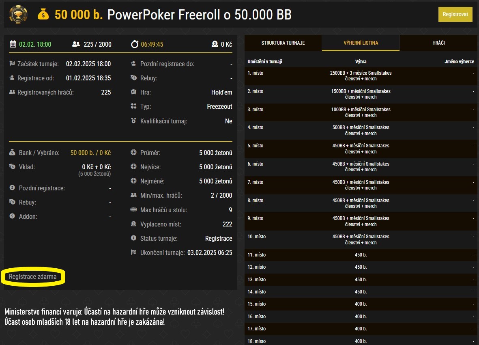
Task: Click the money bag icon in title
Action: [x=43, y=14]
